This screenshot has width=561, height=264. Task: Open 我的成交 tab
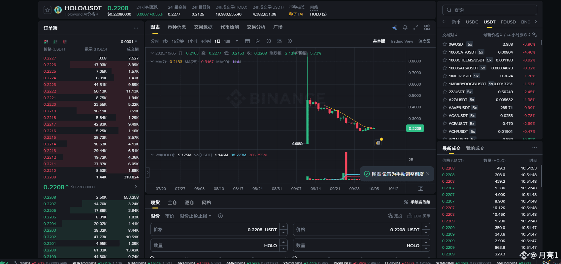(475, 148)
